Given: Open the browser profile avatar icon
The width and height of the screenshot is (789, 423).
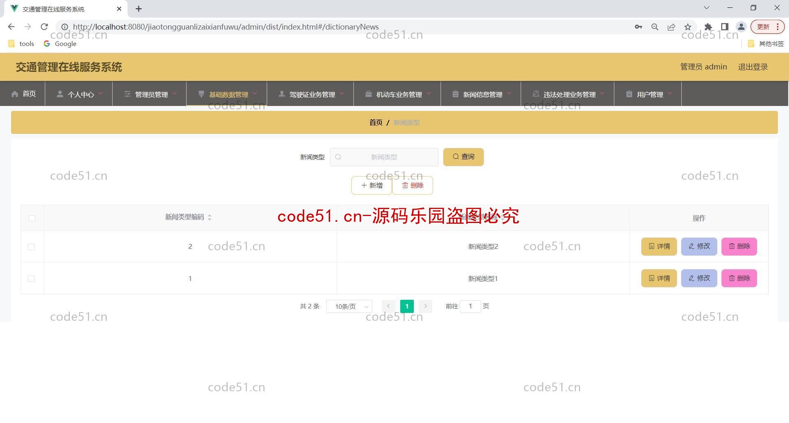Looking at the screenshot, I should click(741, 27).
